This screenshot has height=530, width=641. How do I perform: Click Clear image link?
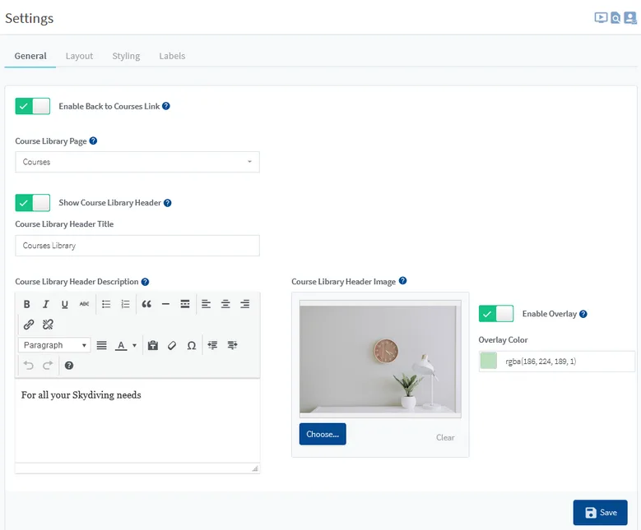click(445, 437)
